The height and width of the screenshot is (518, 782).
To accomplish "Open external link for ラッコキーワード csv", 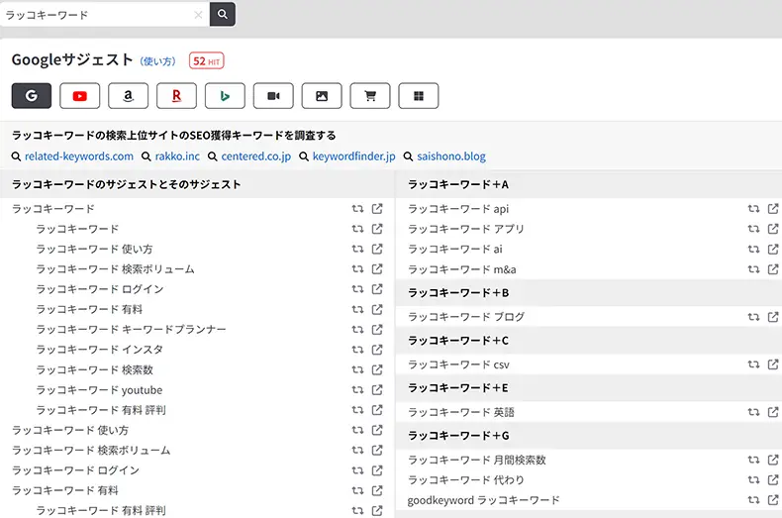I will 773,364.
